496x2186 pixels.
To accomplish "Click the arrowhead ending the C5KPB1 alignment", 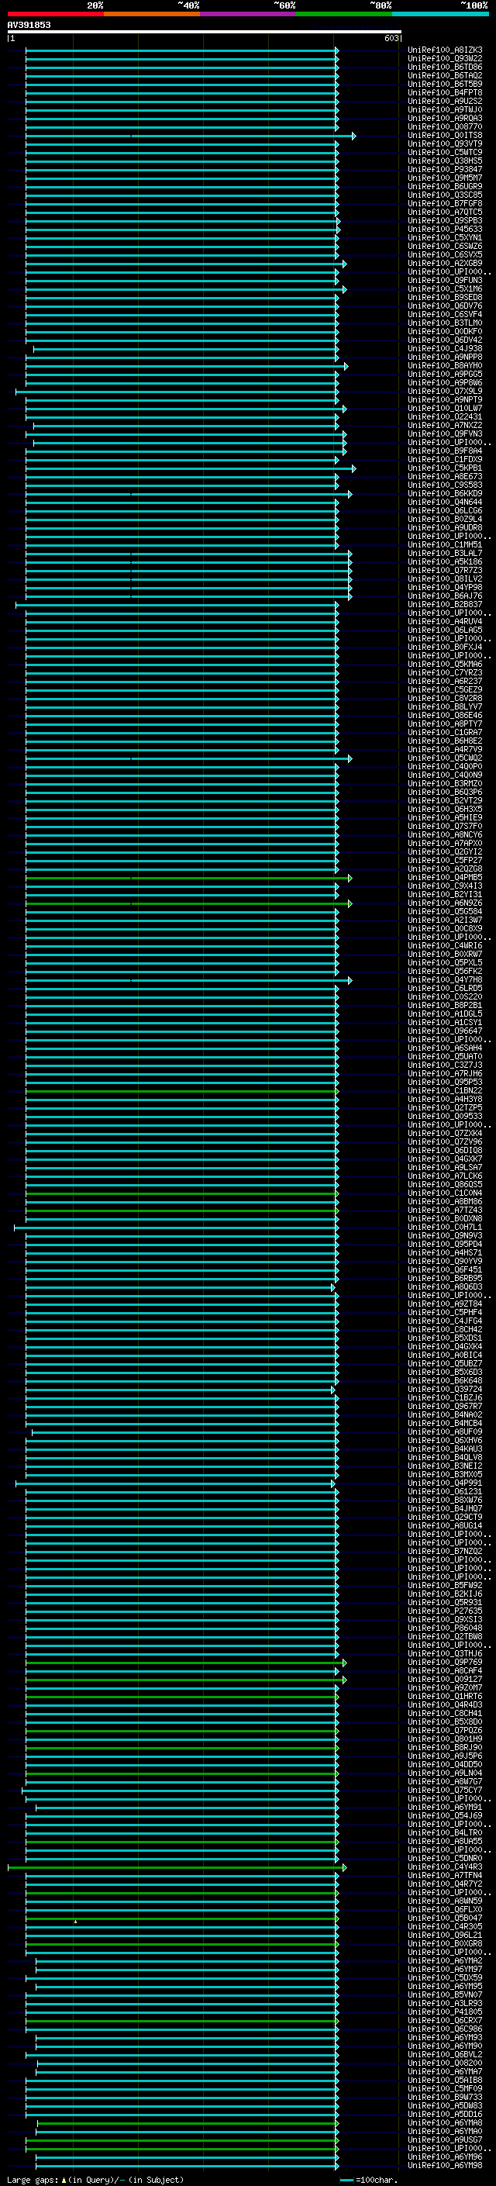I will pyautogui.click(x=353, y=468).
